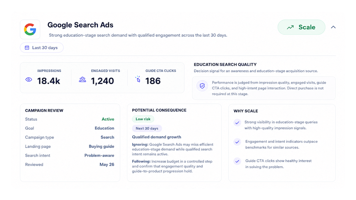This screenshot has width=356, height=200.
Task: Click the Next 30 days badge
Action: [x=147, y=129]
